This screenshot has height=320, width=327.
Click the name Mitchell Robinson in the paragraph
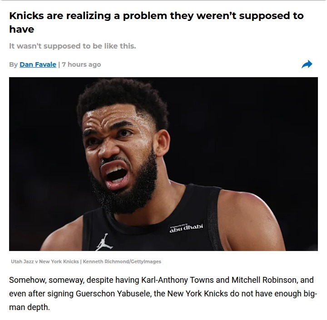[268, 280]
